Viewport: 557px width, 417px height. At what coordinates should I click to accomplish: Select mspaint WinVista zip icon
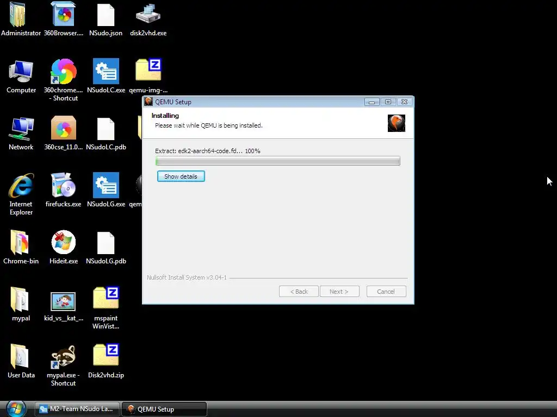(106, 298)
